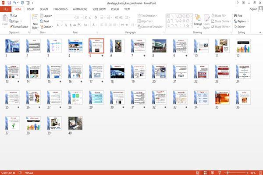Image resolution: width=263 pixels, height=175 pixels.
Task: Center text in Paragraph group
Action: (106, 25)
